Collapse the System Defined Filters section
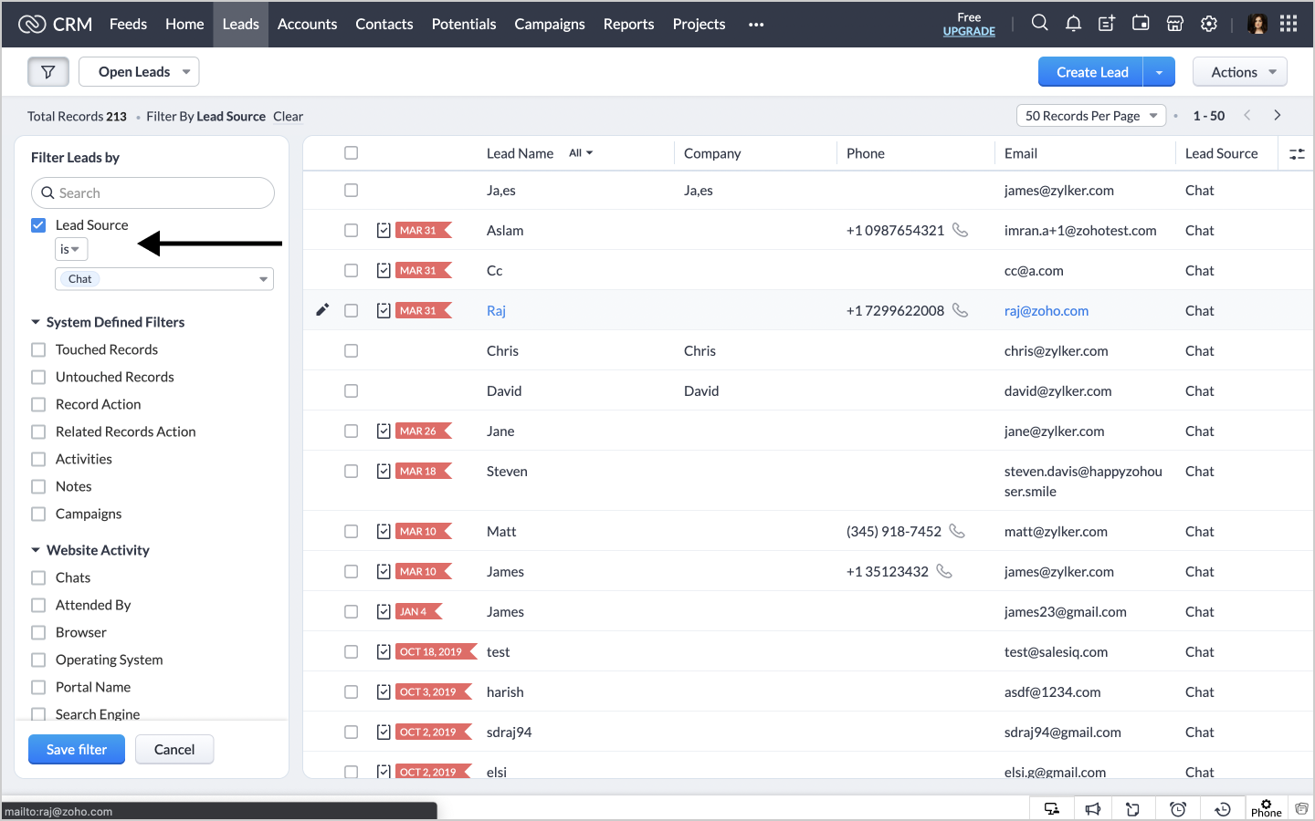 [x=36, y=322]
